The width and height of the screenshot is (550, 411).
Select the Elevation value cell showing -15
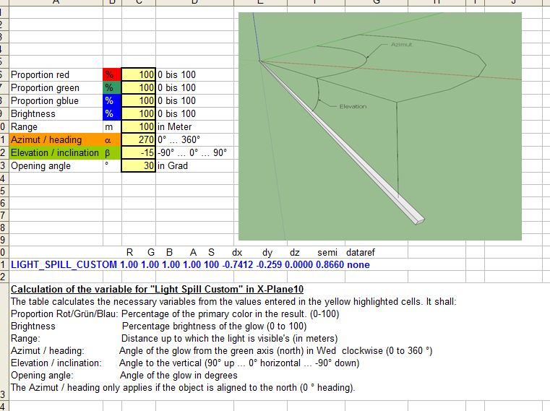click(x=139, y=152)
